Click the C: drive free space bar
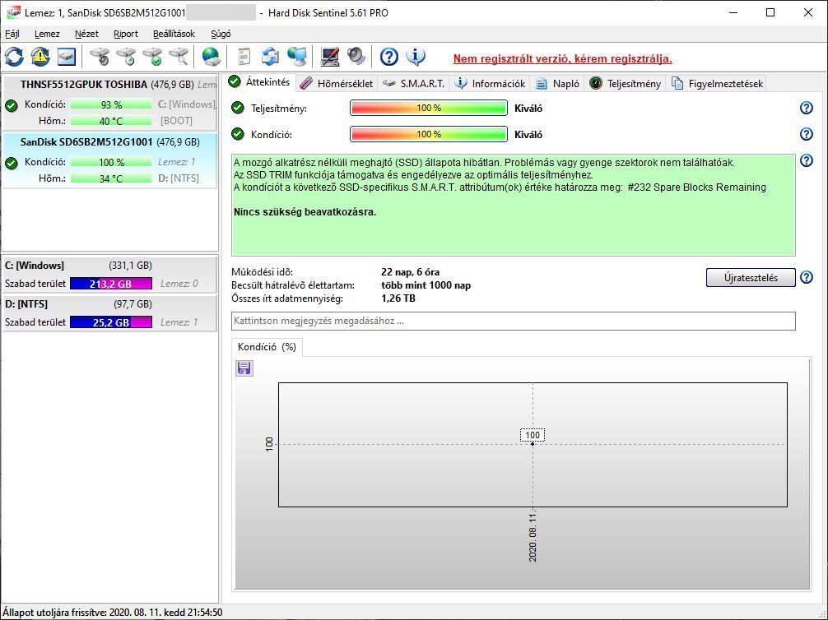Screen dimensions: 828x620 point(110,284)
